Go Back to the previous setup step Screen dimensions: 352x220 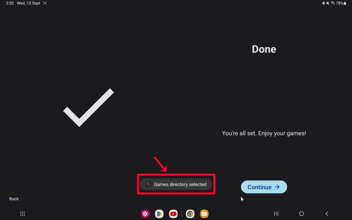click(14, 199)
